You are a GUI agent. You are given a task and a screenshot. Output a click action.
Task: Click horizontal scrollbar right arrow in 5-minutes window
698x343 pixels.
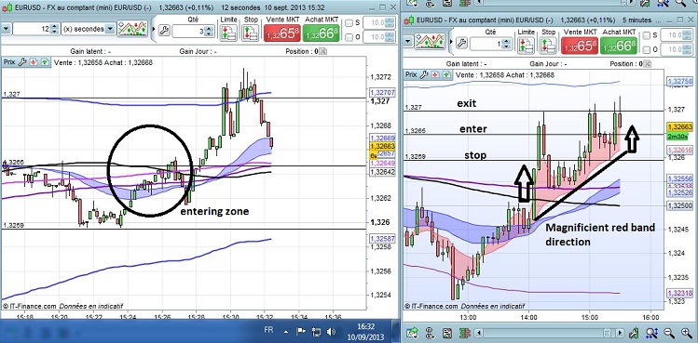[620, 333]
